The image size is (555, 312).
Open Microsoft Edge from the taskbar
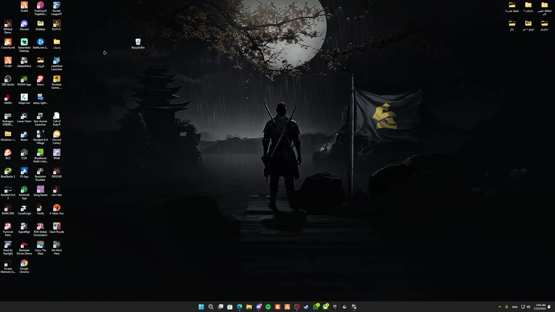239,307
